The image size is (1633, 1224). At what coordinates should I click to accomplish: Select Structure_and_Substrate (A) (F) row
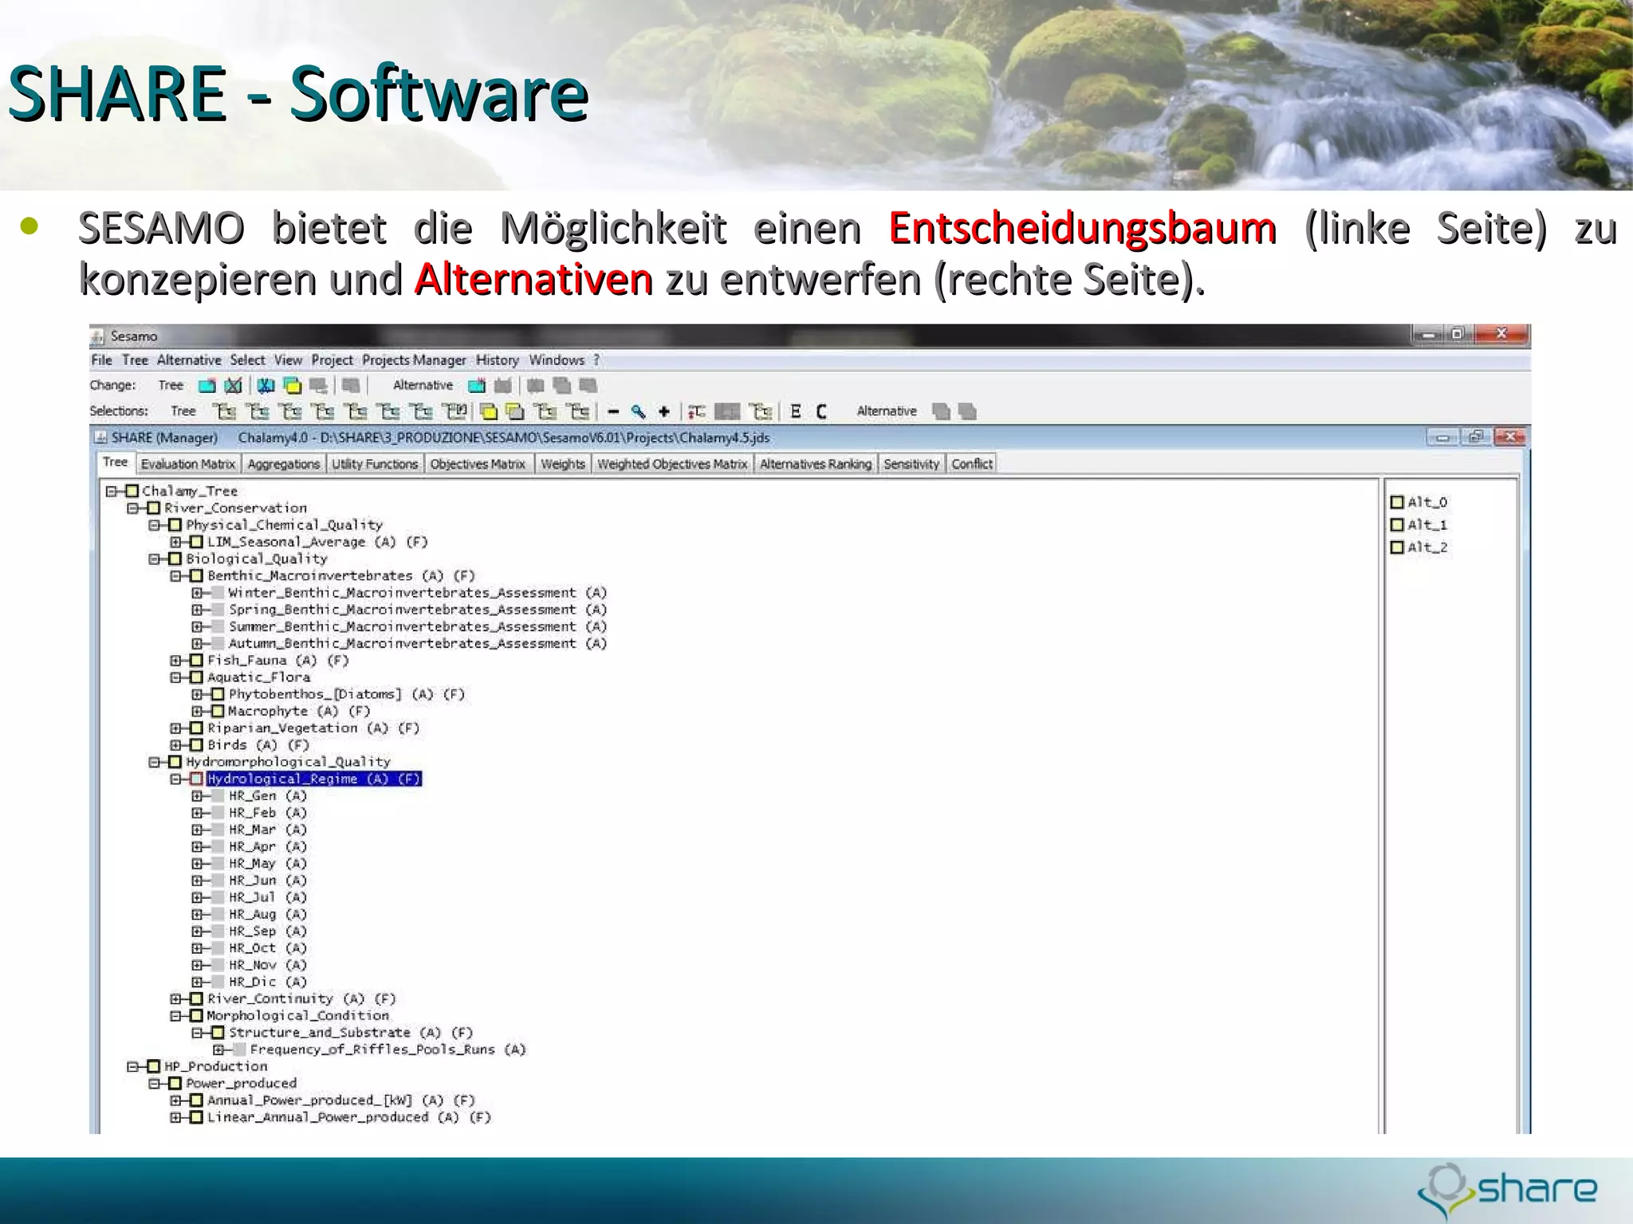coord(351,1033)
